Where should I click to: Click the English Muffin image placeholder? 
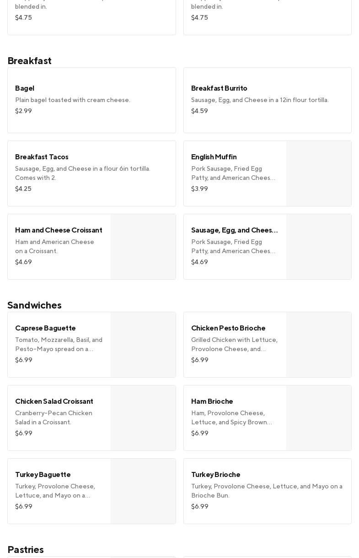[x=319, y=173]
